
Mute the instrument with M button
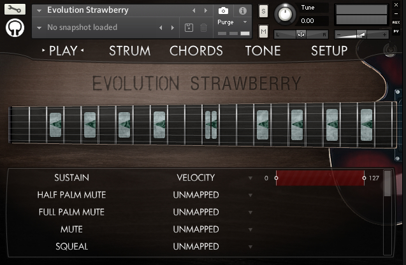coord(263,32)
